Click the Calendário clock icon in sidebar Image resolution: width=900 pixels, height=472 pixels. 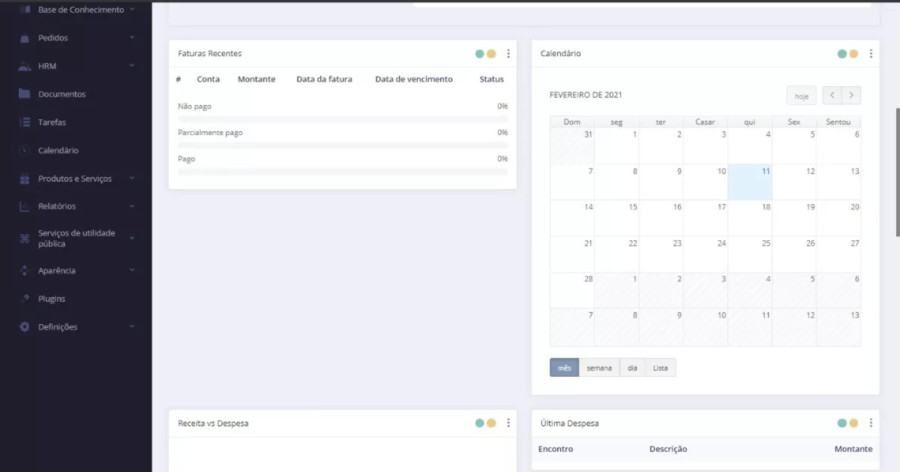[x=24, y=150]
